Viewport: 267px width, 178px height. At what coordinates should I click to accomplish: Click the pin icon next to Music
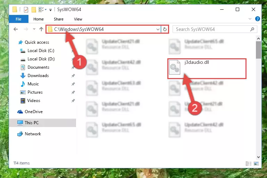[73, 84]
